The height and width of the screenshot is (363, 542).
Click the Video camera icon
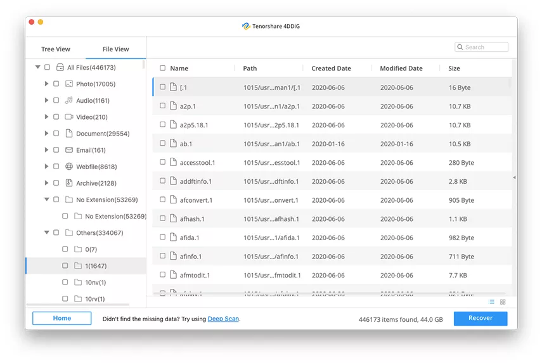tap(69, 117)
